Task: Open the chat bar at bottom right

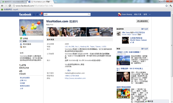Action: coord(157,101)
